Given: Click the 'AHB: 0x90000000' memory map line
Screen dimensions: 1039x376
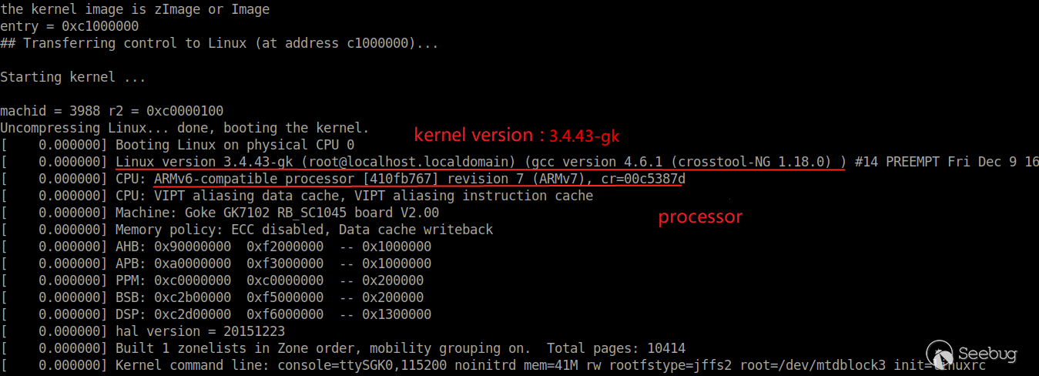Looking at the screenshot, I should tap(216, 247).
